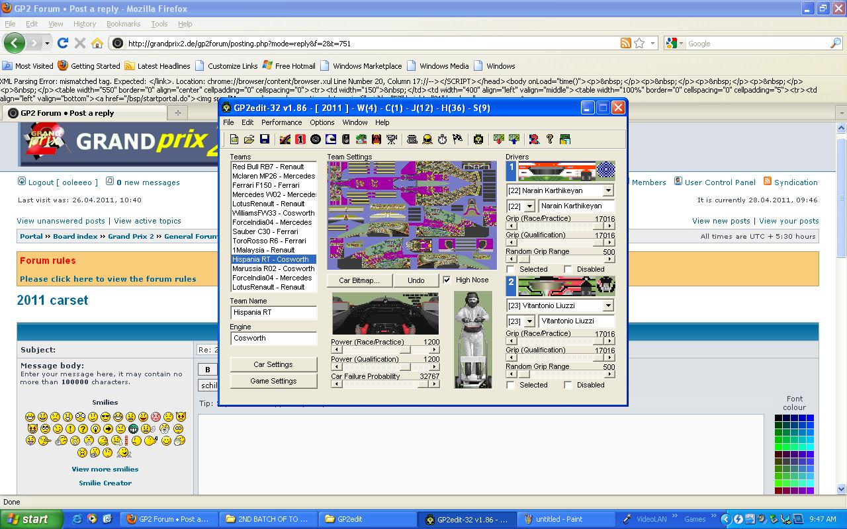
Task: Click the stopwatch icon in GP2edit toolbar
Action: [442, 139]
